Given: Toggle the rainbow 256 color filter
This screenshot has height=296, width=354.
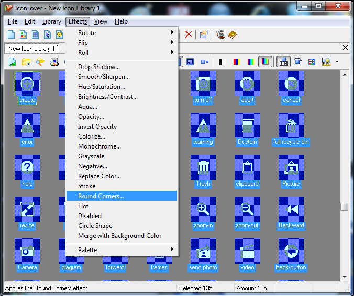Looking at the screenshot, I should 251,62.
